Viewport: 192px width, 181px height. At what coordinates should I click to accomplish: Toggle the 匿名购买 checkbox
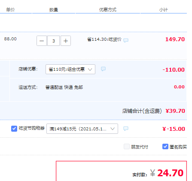(165, 147)
